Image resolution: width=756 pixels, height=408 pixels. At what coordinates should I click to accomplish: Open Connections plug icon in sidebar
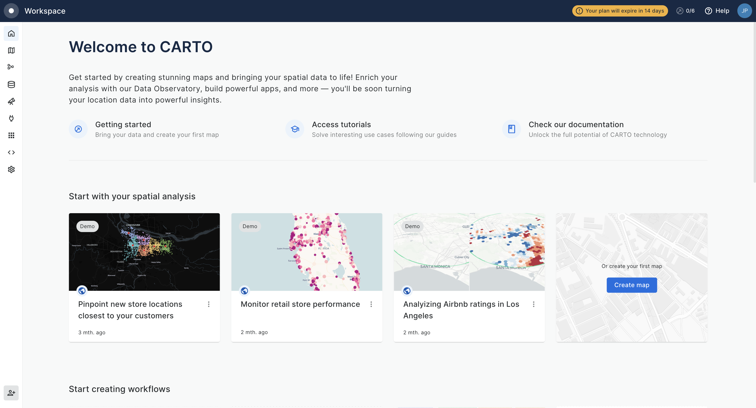11,119
